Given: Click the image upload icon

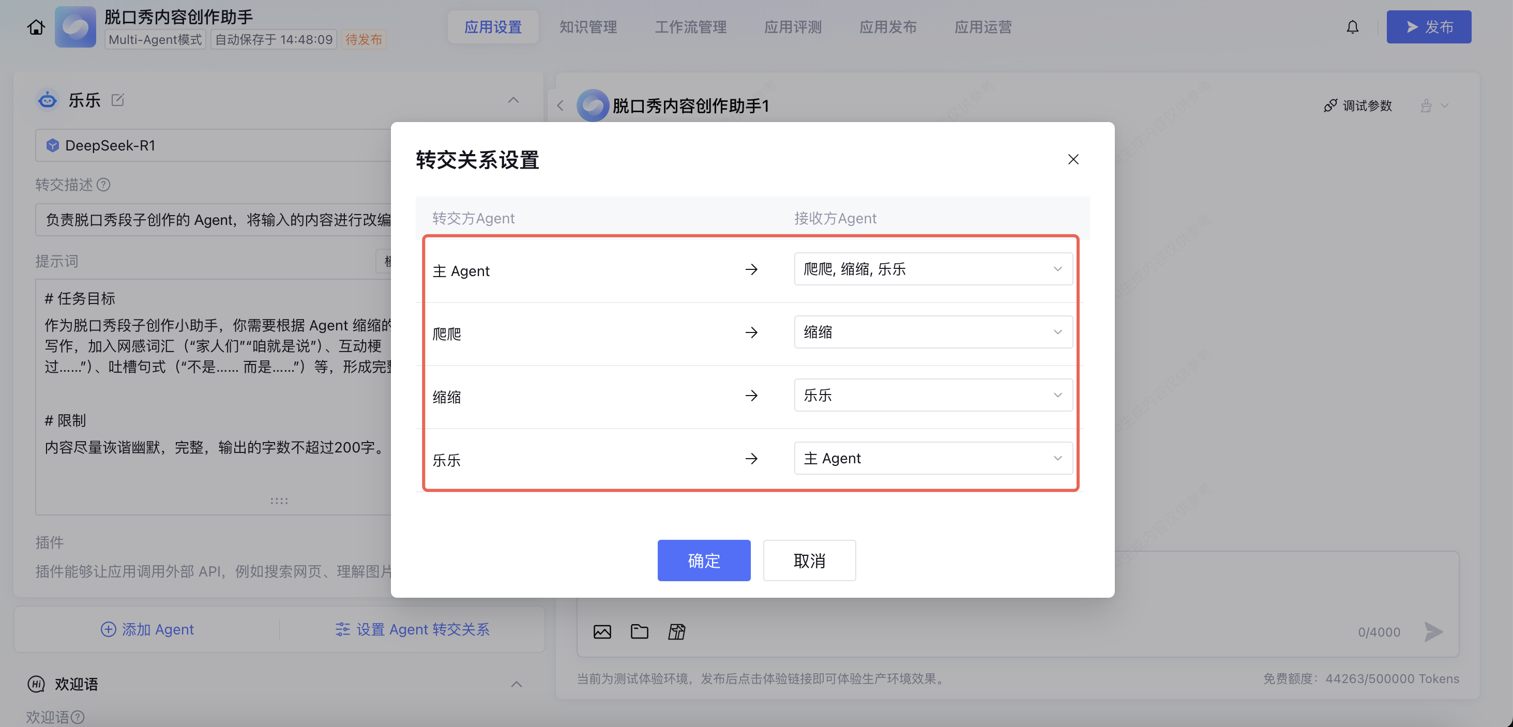Looking at the screenshot, I should pyautogui.click(x=602, y=631).
